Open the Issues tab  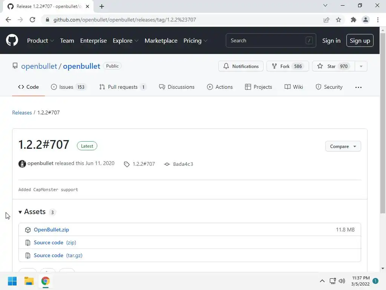(x=69, y=87)
